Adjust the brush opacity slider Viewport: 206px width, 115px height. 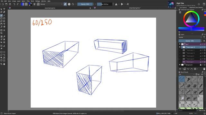85,4
